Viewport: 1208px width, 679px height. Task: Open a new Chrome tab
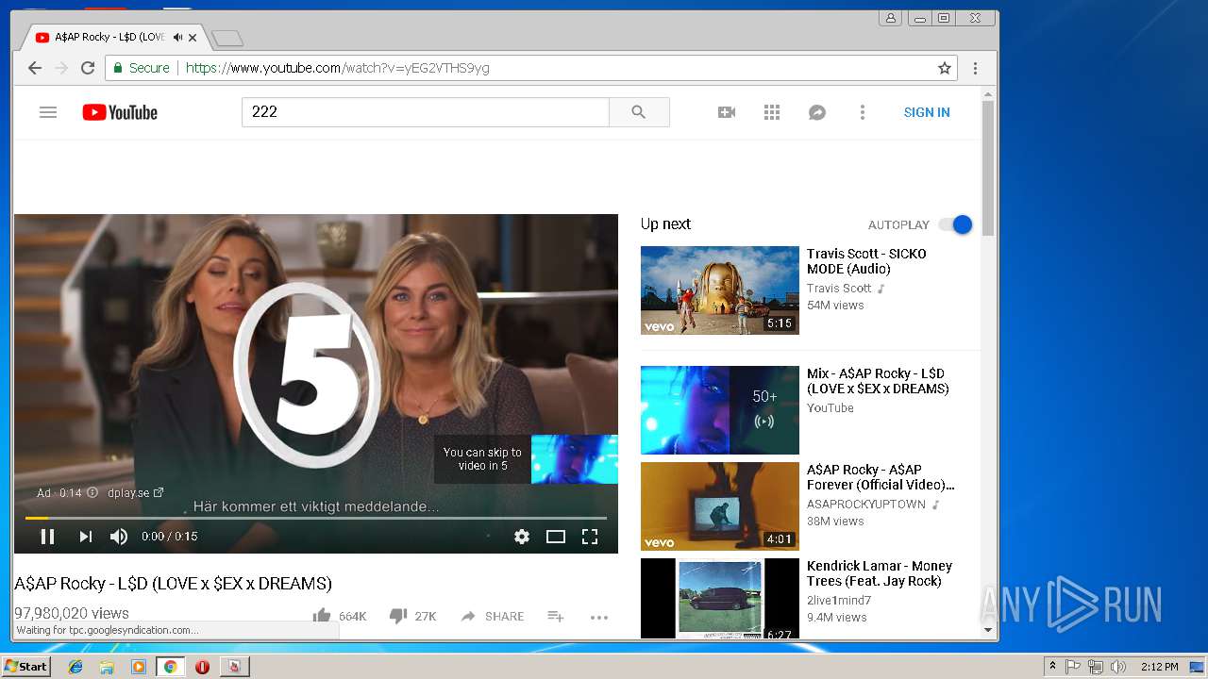(227, 39)
